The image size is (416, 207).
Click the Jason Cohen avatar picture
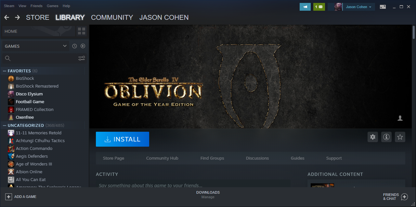click(338, 7)
